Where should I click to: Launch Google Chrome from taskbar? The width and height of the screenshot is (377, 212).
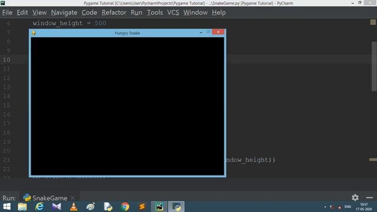(x=125, y=207)
